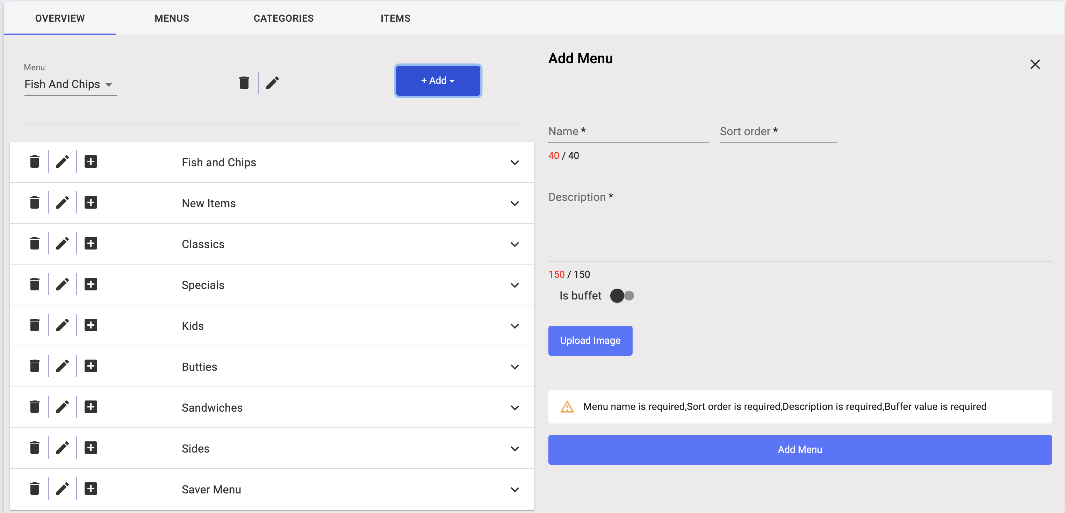The width and height of the screenshot is (1066, 513).
Task: Edit the Butties category
Action: pos(63,366)
